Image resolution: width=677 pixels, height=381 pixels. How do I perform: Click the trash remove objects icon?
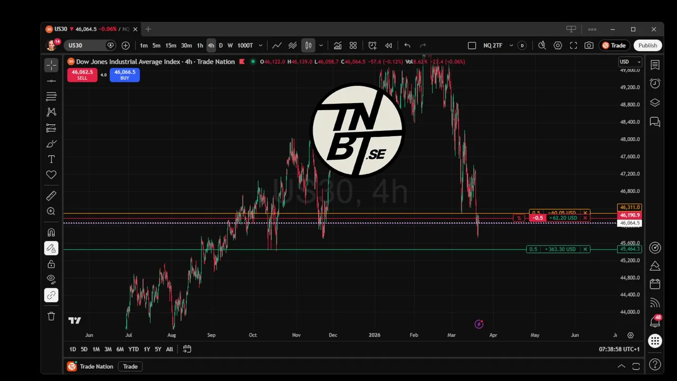point(51,316)
